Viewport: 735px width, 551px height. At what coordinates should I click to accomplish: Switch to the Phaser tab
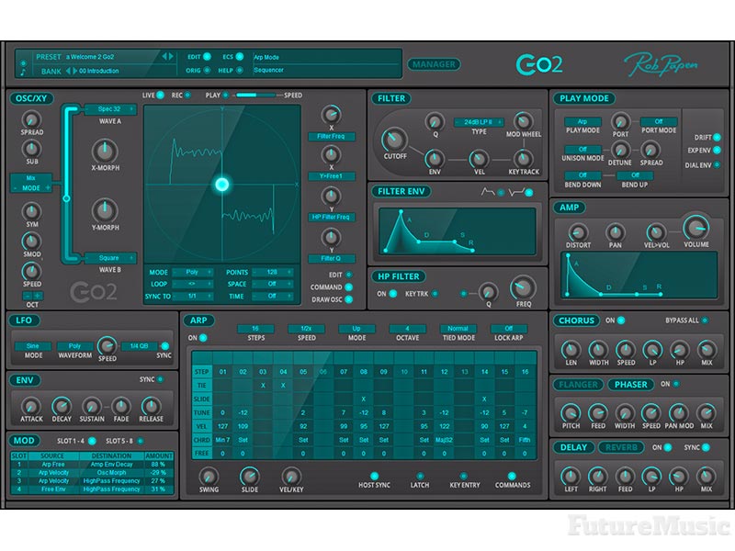coord(630,385)
